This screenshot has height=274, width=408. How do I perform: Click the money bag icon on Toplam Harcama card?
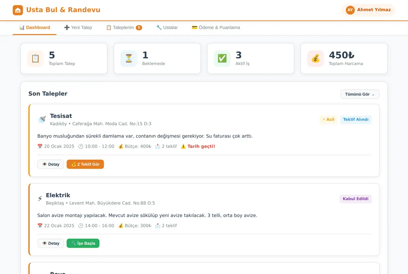coord(316,58)
